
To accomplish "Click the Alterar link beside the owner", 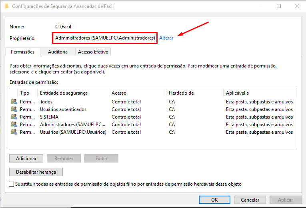I will coord(166,38).
